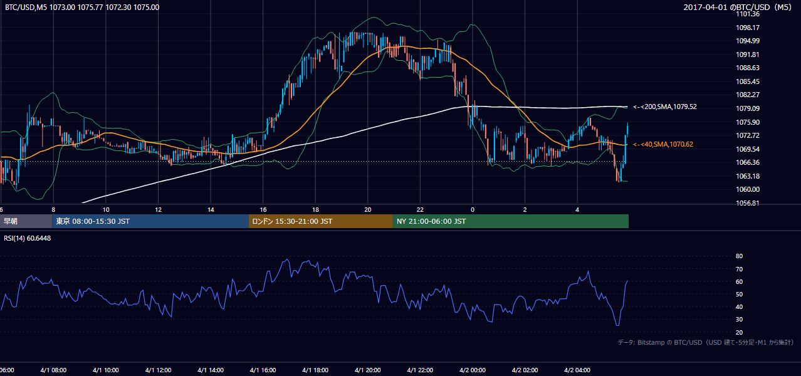Click hour label 0 under the price chart

click(473, 210)
